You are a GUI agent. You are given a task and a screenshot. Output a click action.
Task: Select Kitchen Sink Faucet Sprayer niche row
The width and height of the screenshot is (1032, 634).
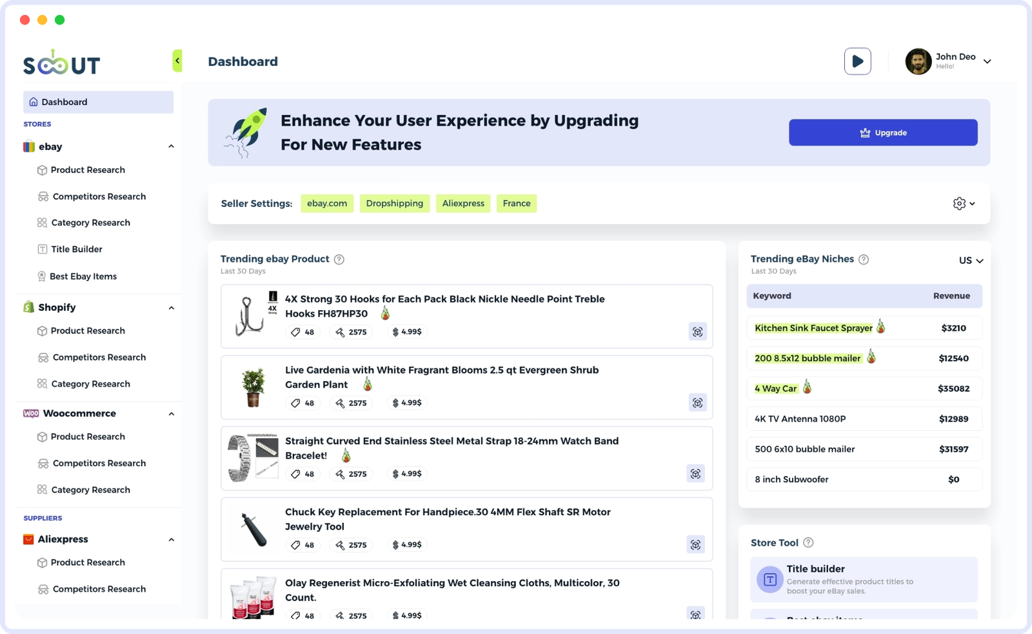[864, 328]
